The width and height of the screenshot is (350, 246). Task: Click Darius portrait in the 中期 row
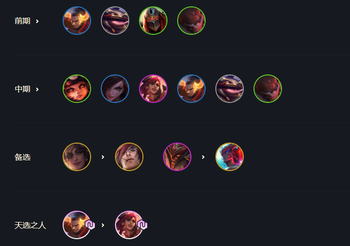(x=191, y=89)
